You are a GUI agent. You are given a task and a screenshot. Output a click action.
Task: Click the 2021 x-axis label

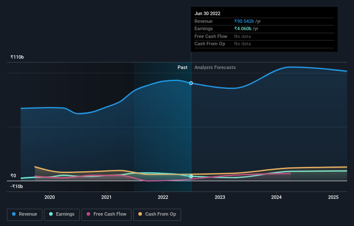[107, 197]
